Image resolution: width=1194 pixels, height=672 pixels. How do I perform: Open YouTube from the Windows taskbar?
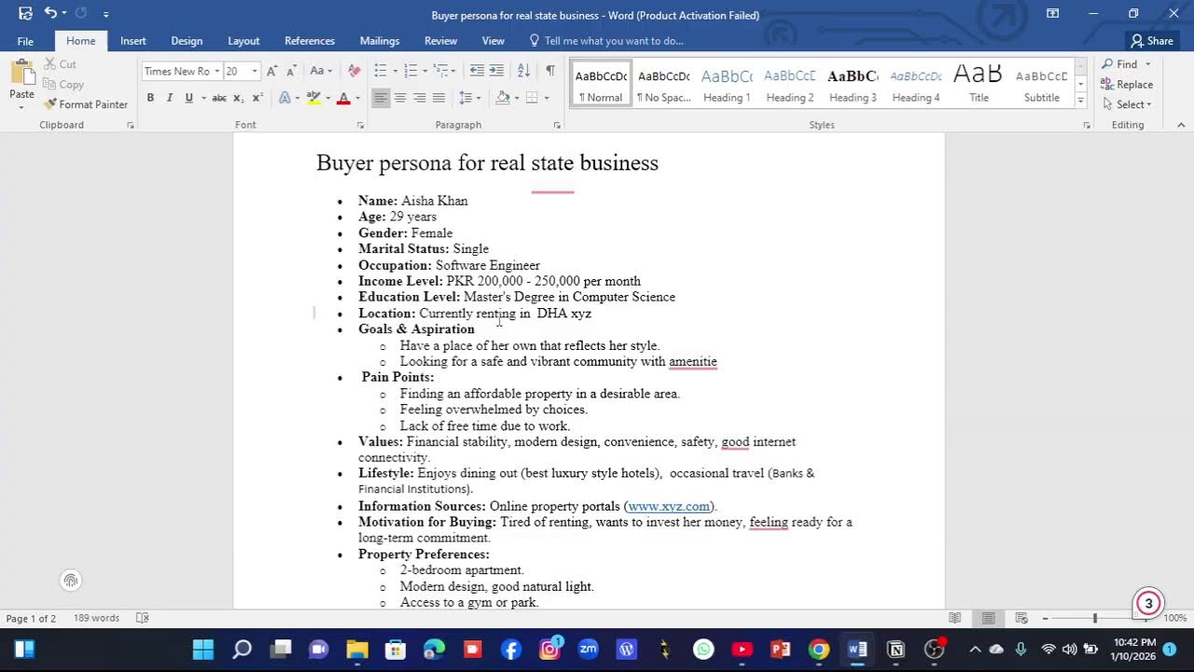(x=743, y=650)
